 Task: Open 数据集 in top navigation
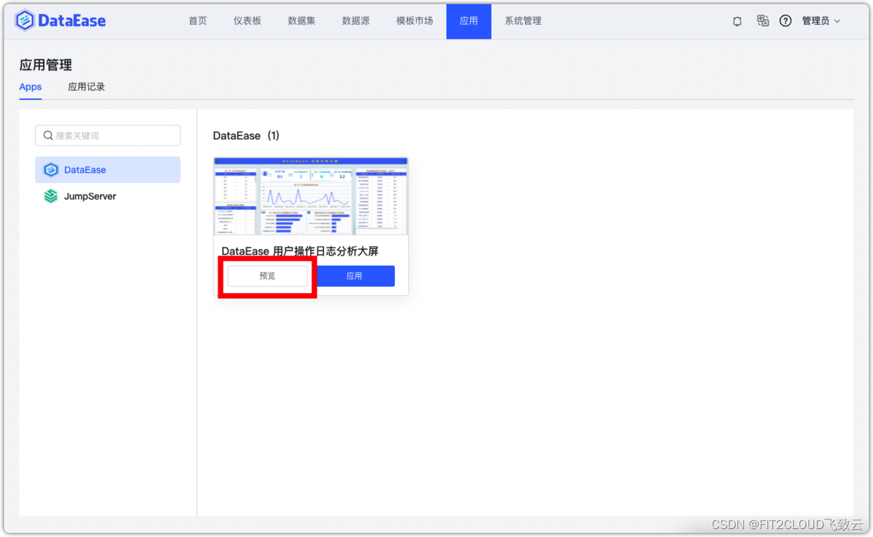pos(302,21)
